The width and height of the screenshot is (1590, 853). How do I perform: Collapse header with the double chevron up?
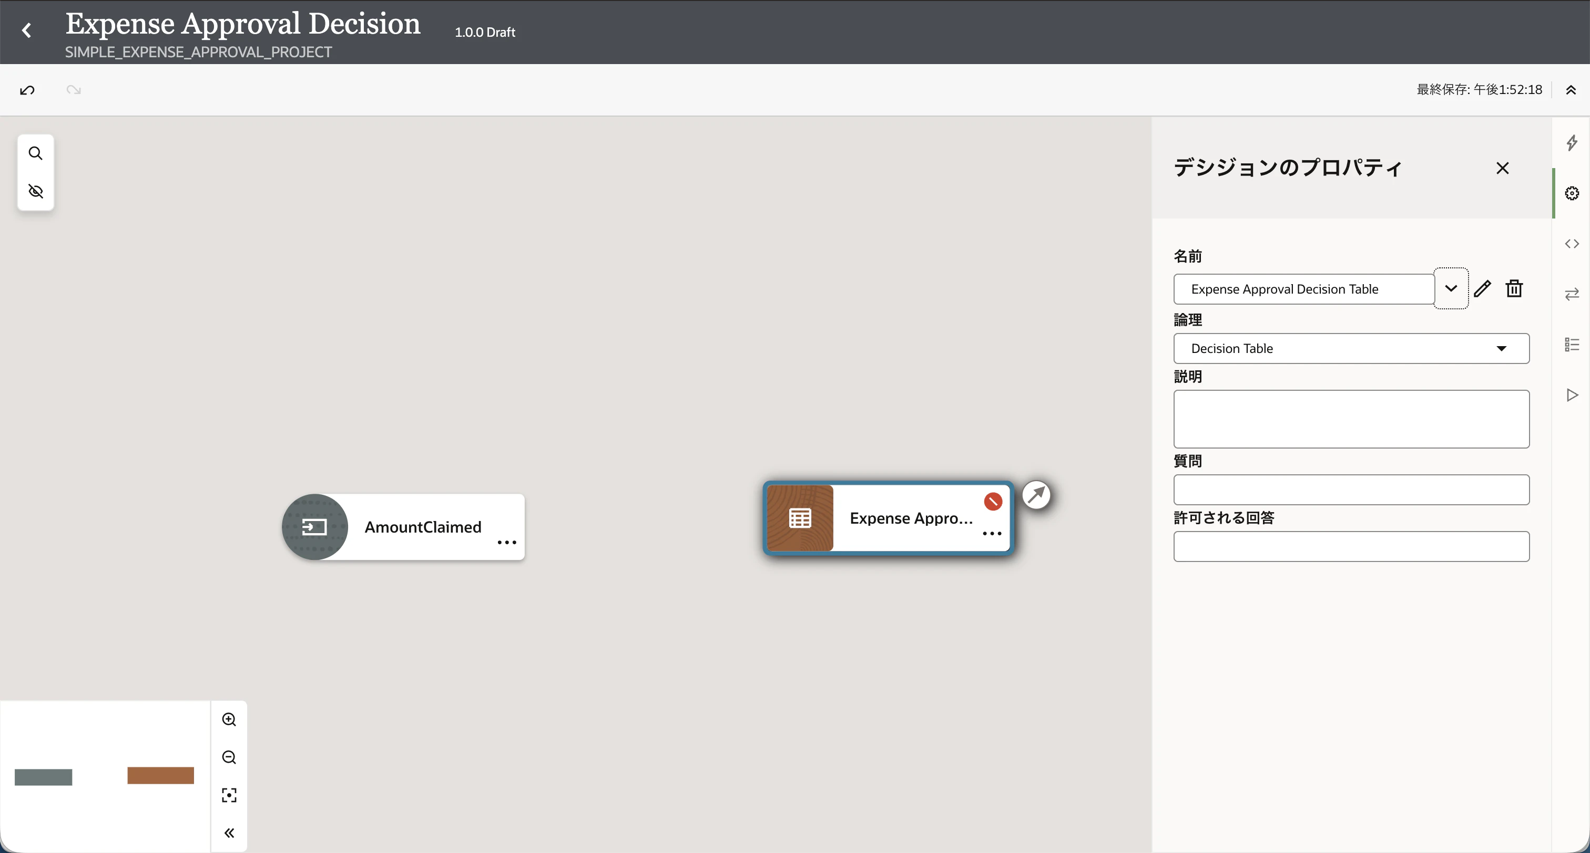[1570, 90]
